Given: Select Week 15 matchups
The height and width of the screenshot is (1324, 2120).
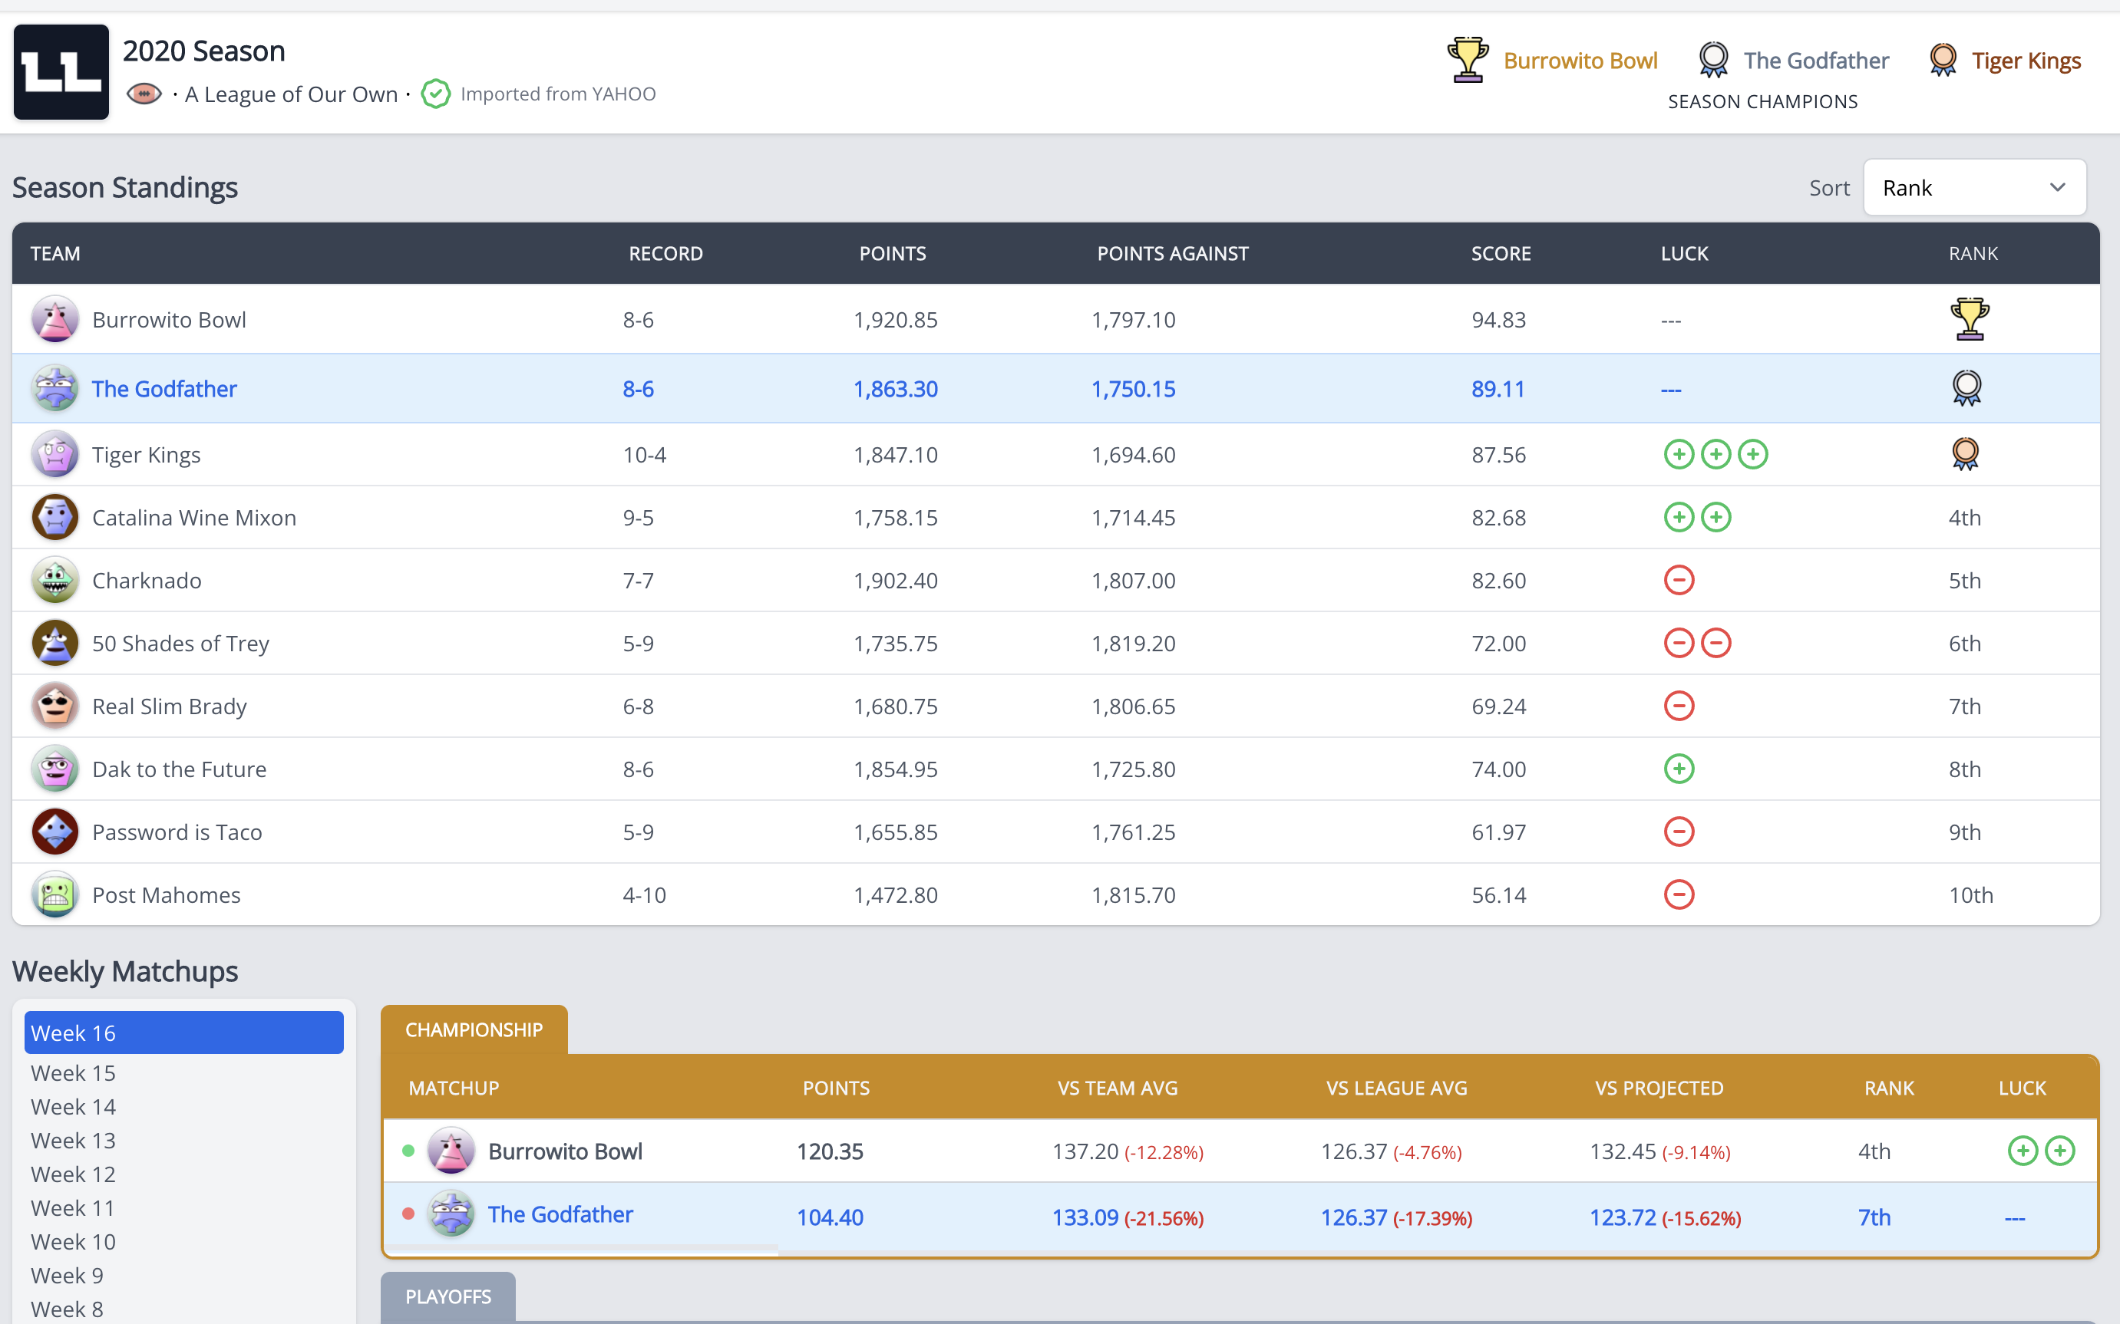Looking at the screenshot, I should coord(73,1072).
